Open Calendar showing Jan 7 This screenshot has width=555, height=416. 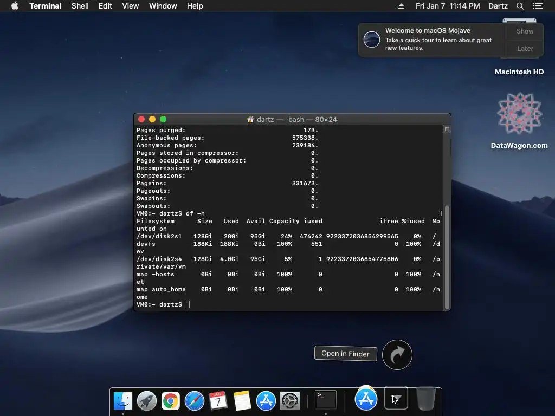[218, 401]
